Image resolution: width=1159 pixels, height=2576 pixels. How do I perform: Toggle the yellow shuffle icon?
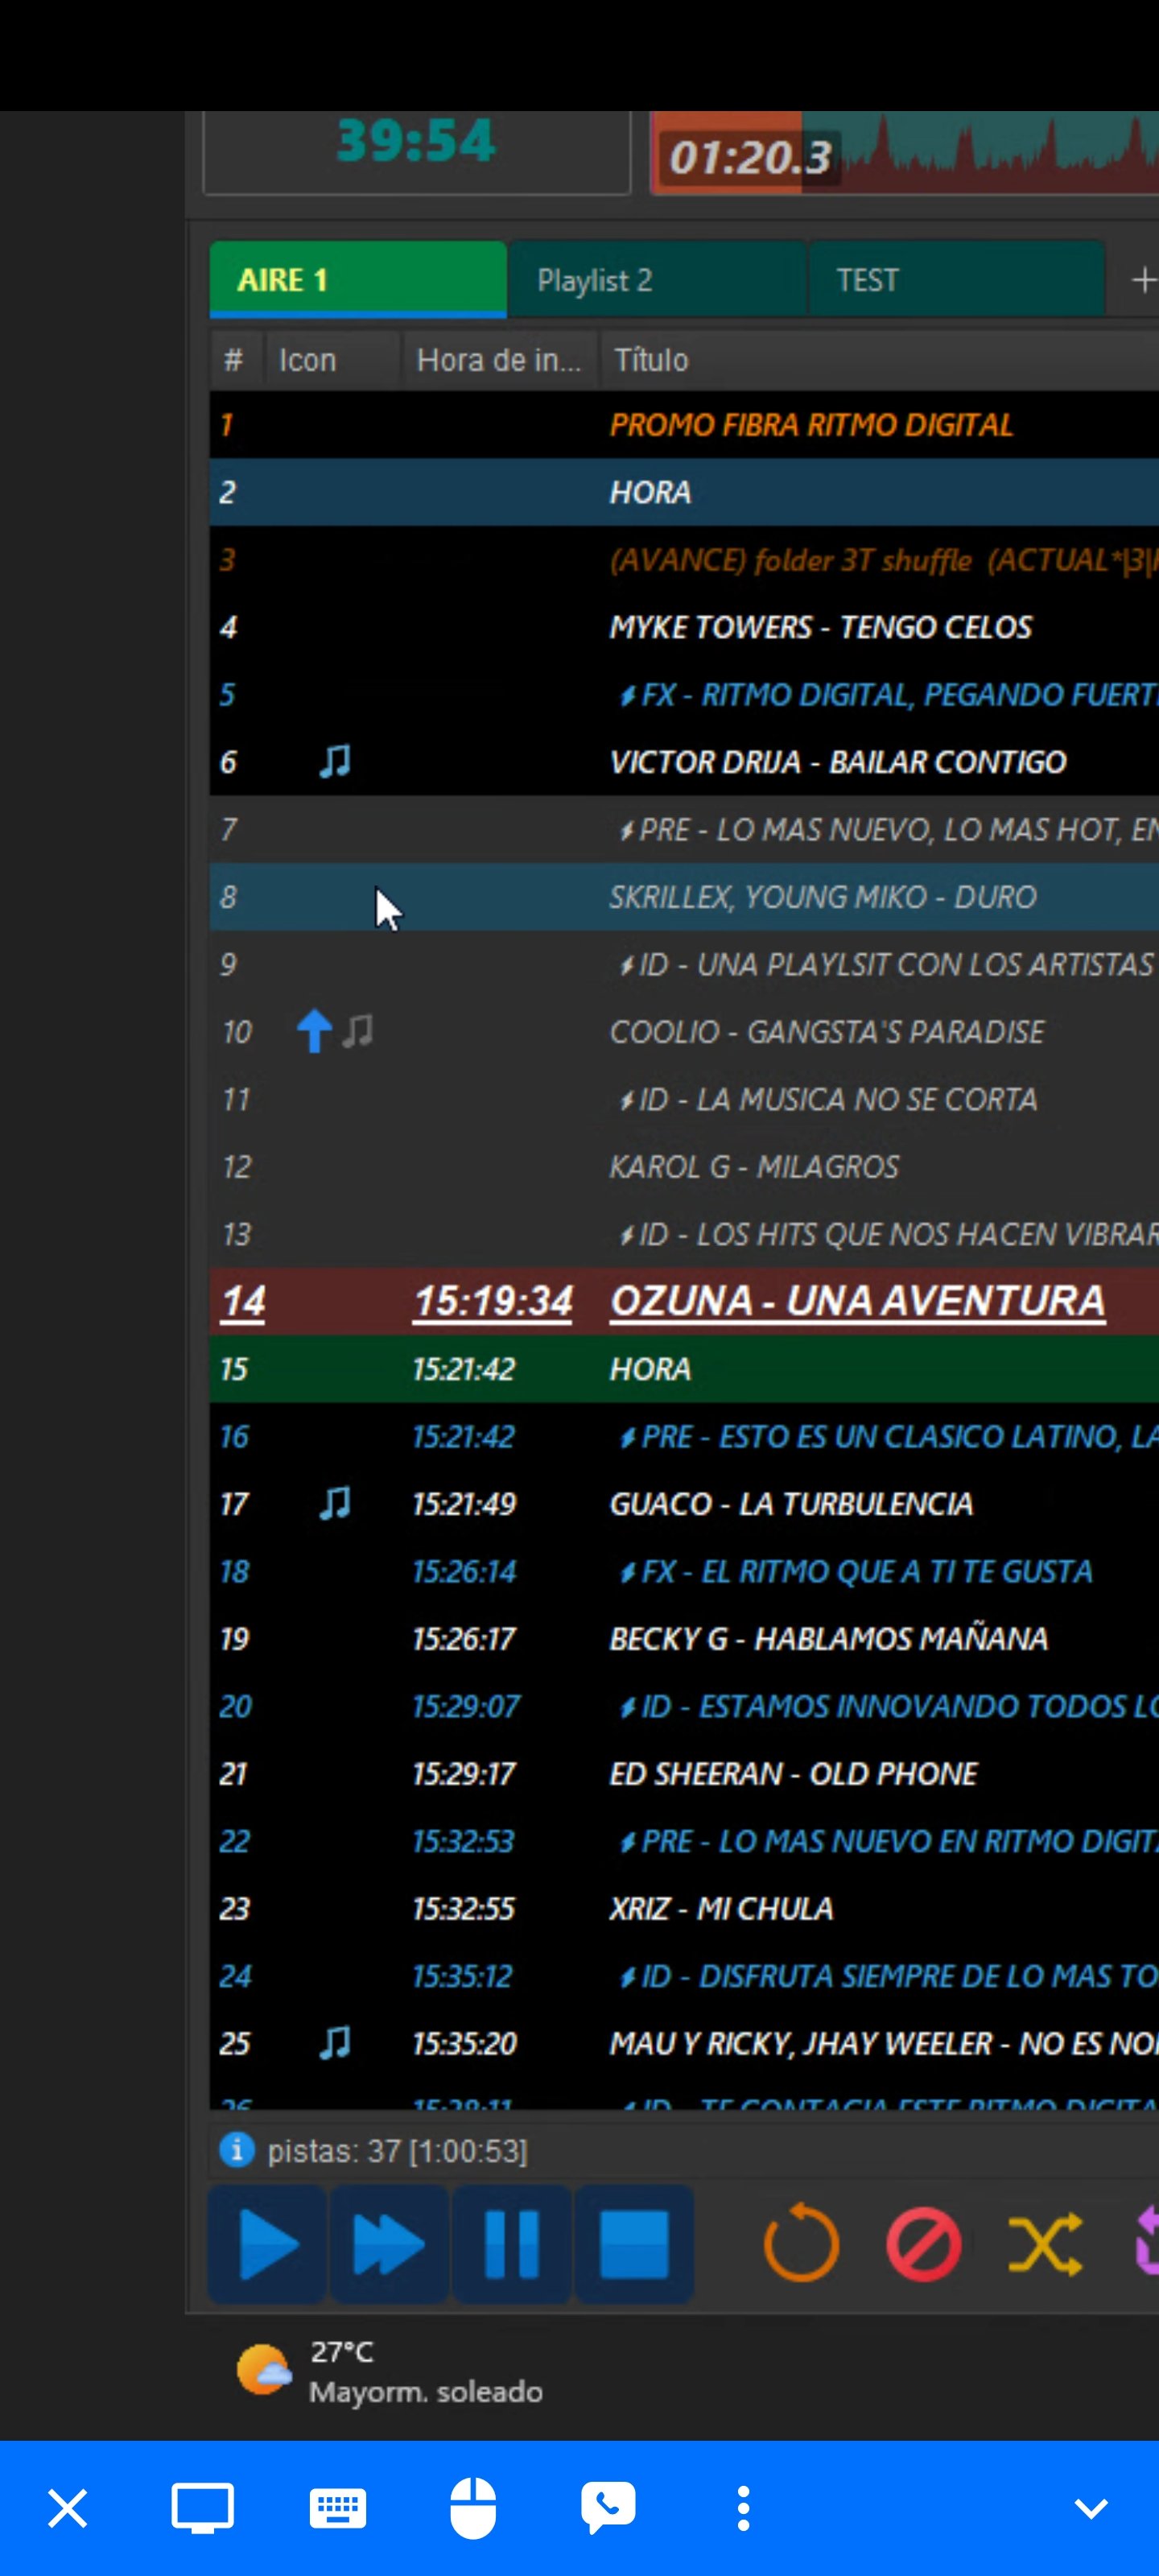[x=1045, y=2244]
